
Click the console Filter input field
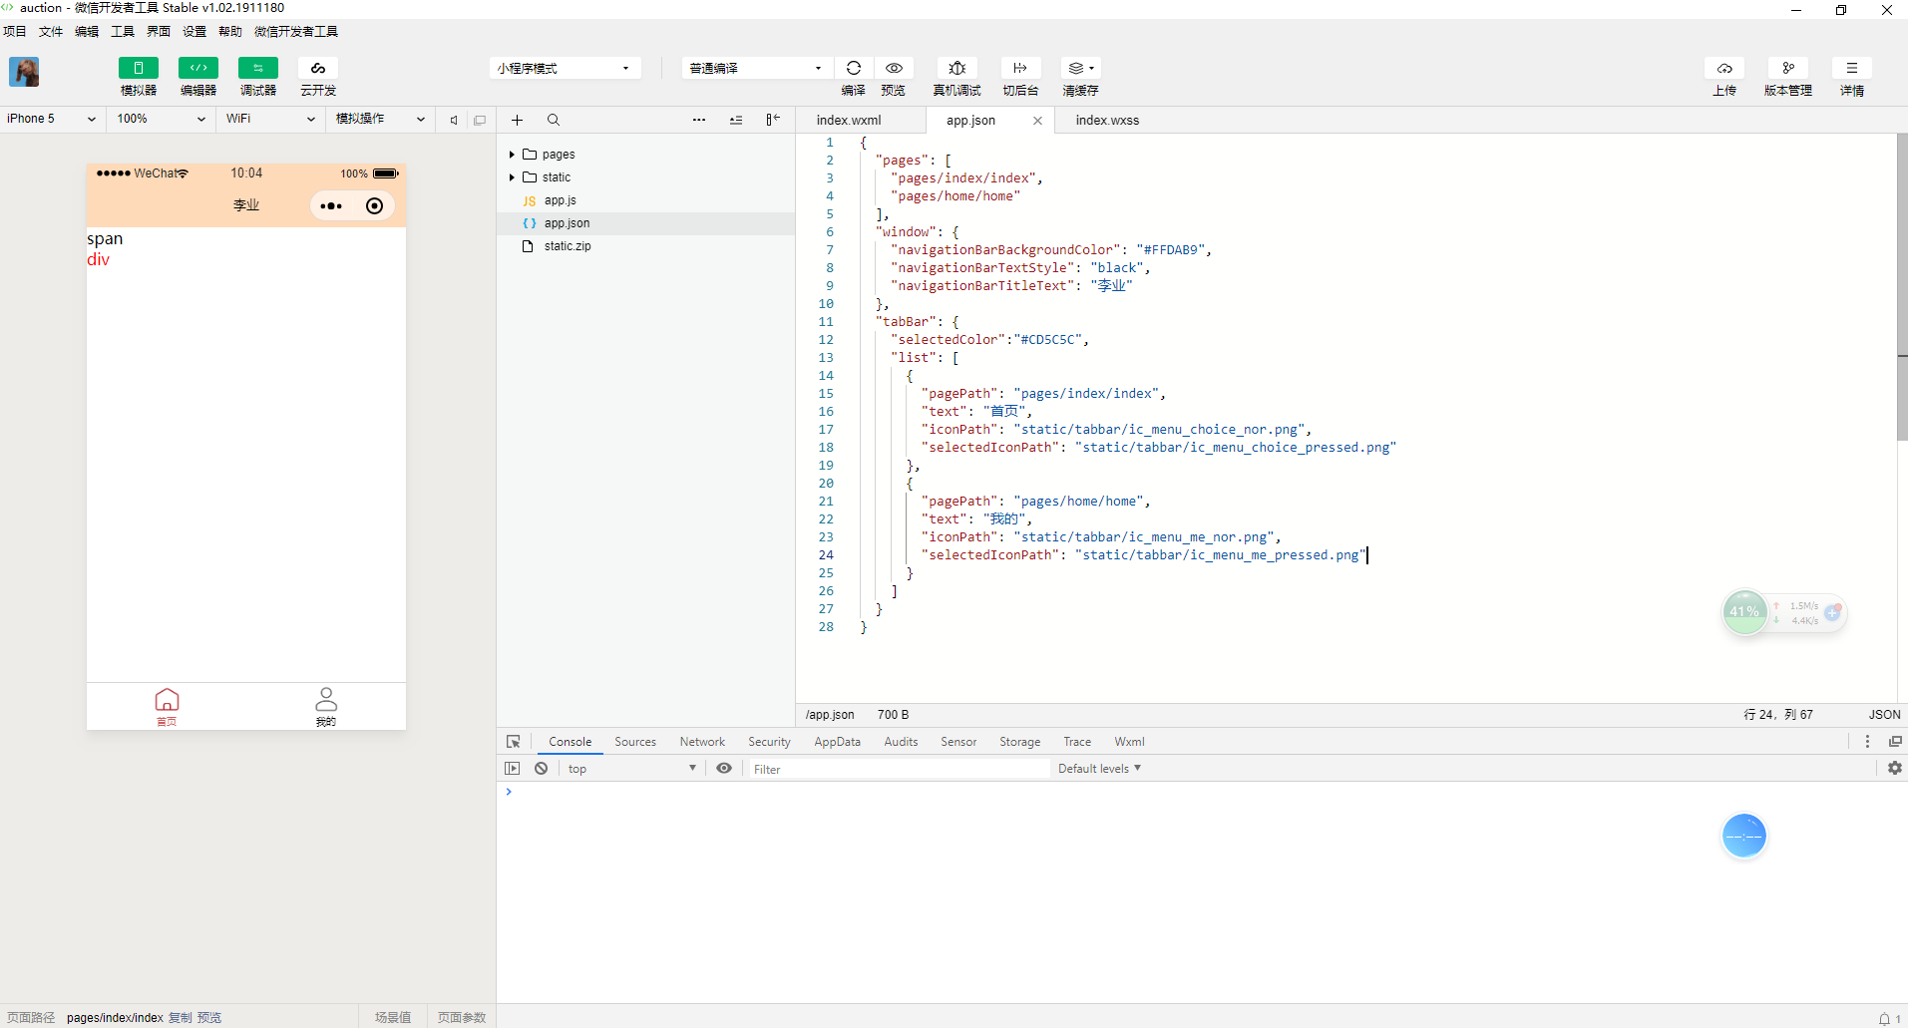point(898,769)
